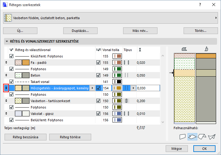The width and height of the screenshot is (221, 155).
Task: Click the paintbrush surface preview header icon
Action: coord(206,49)
